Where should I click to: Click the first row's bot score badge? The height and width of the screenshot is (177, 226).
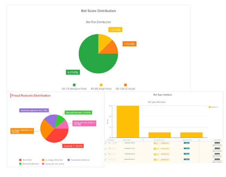click(x=156, y=143)
